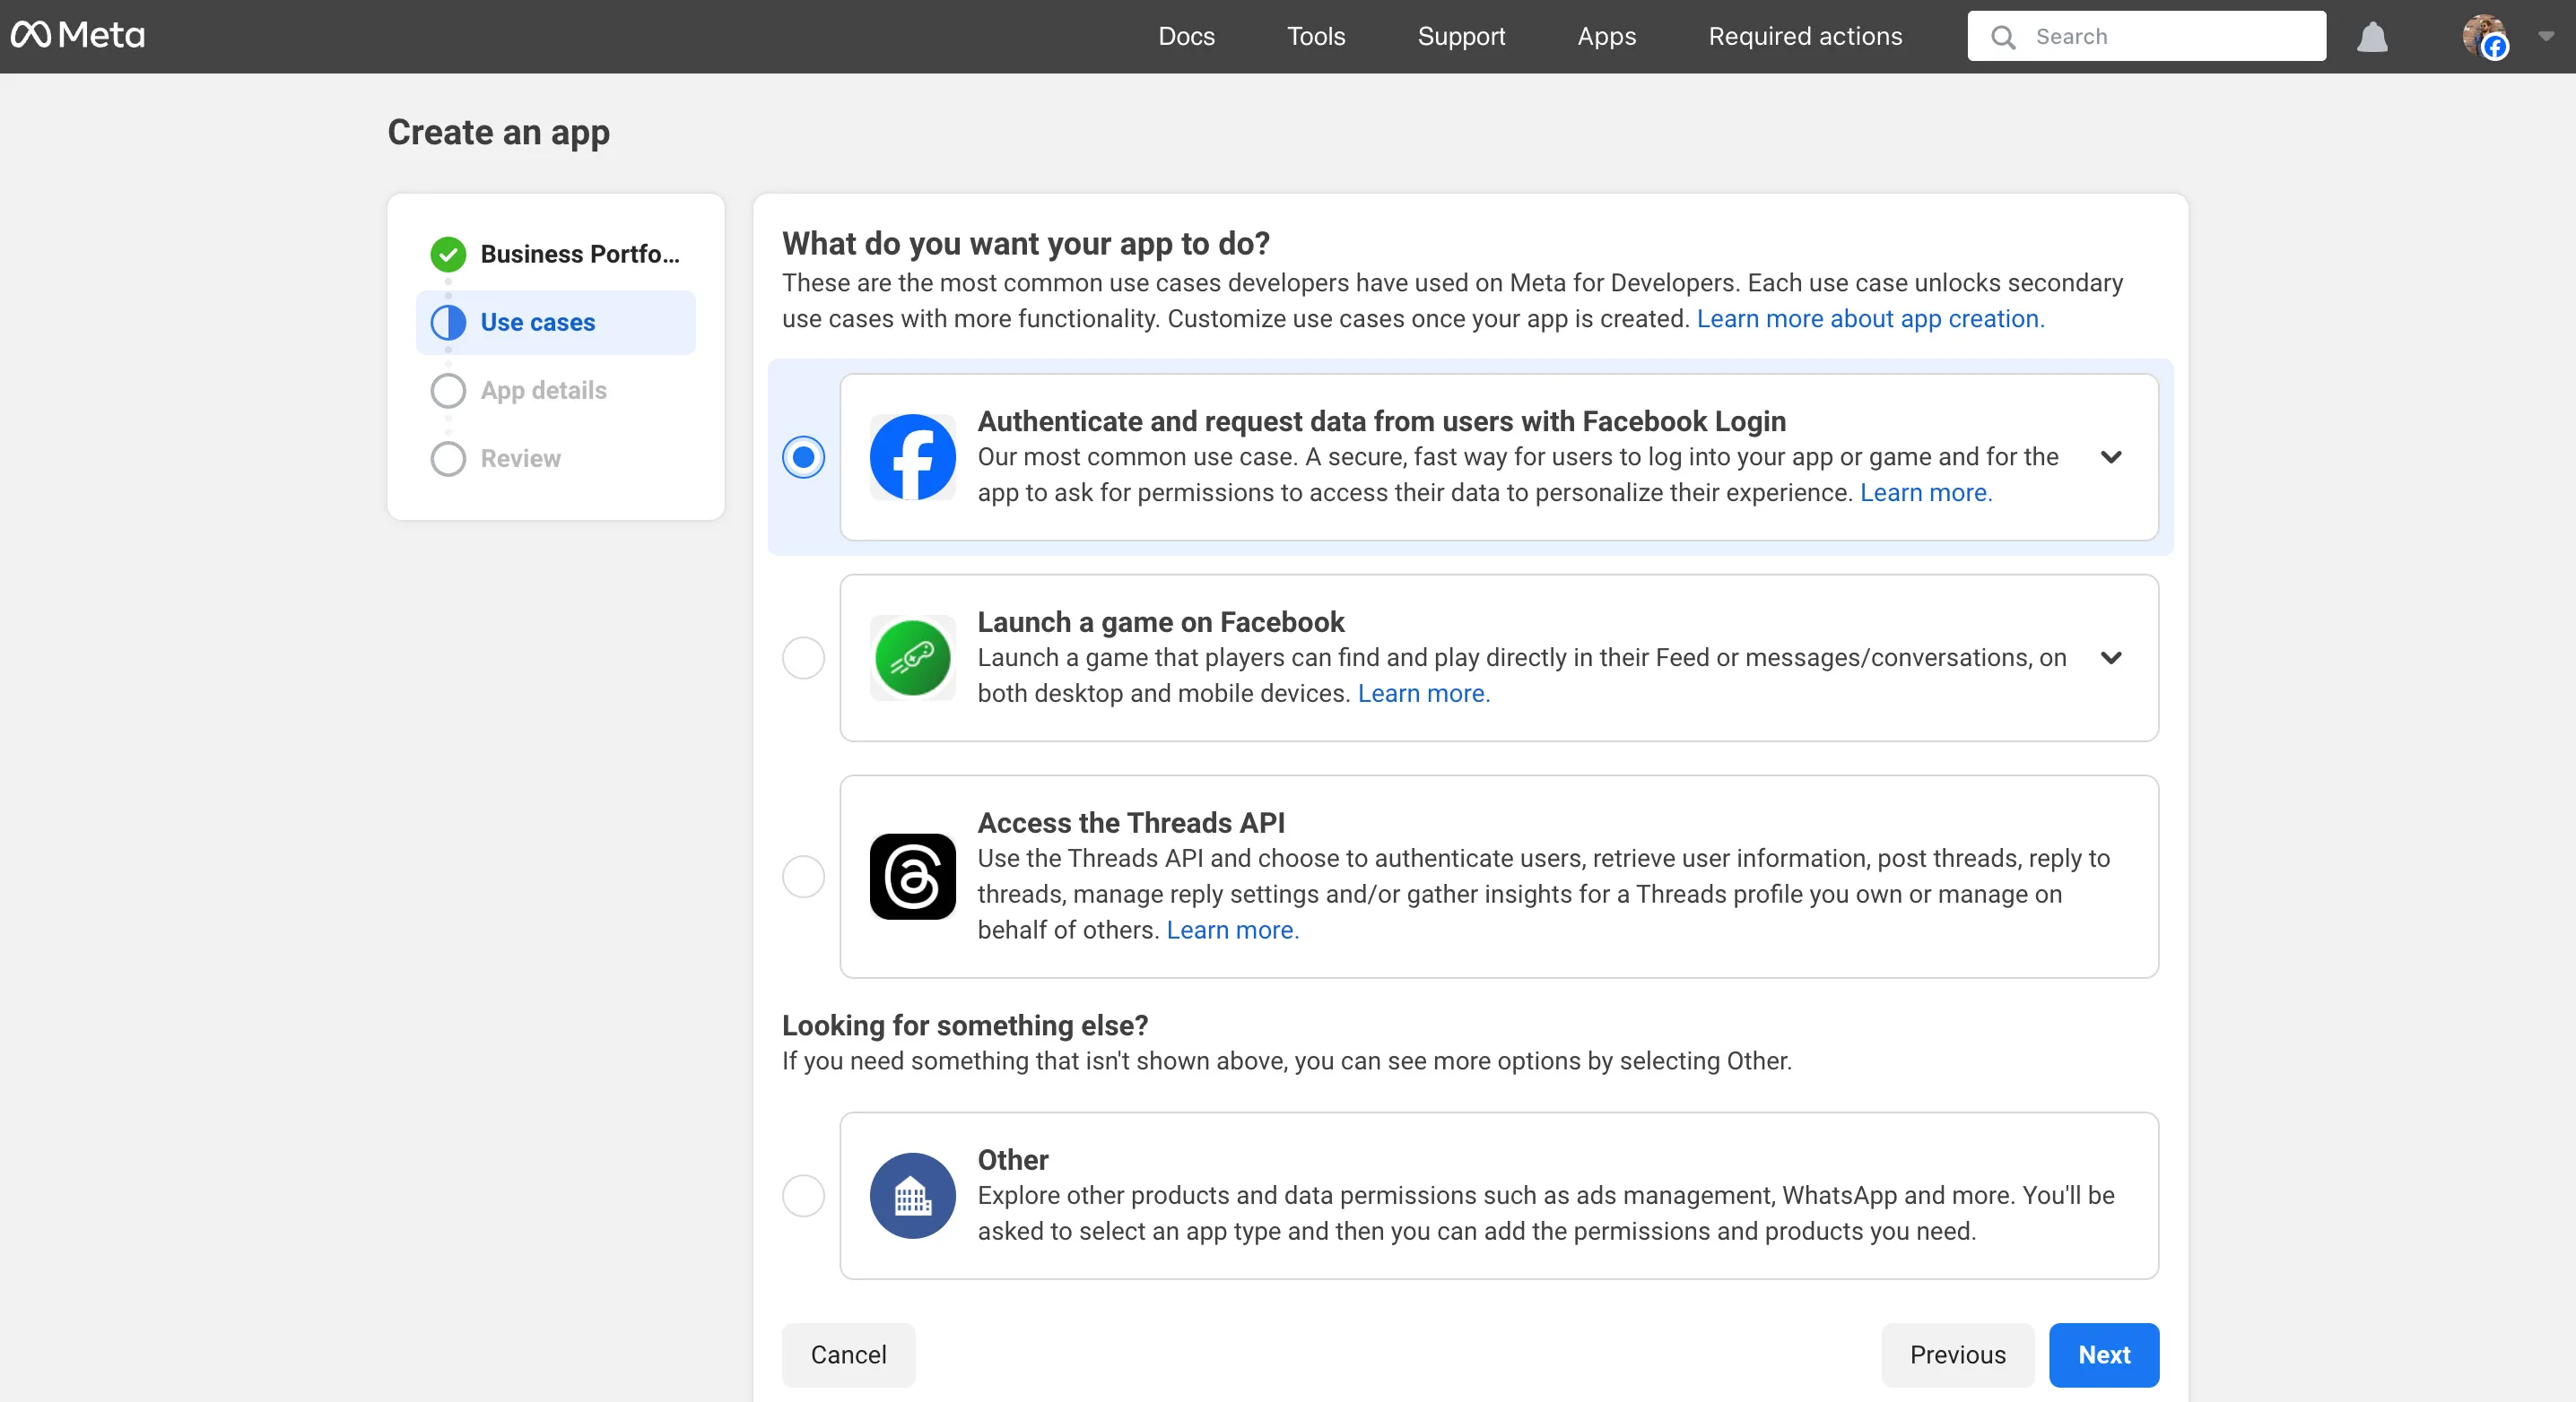Viewport: 2576px width, 1402px height.
Task: Go to the Business Portfolio step
Action: click(x=556, y=254)
